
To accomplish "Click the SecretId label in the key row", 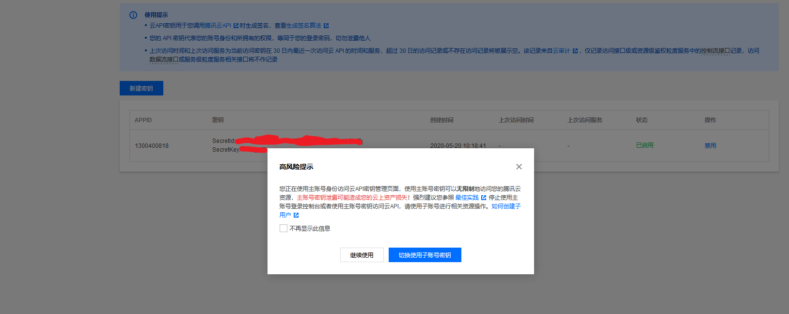I will pyautogui.click(x=223, y=141).
